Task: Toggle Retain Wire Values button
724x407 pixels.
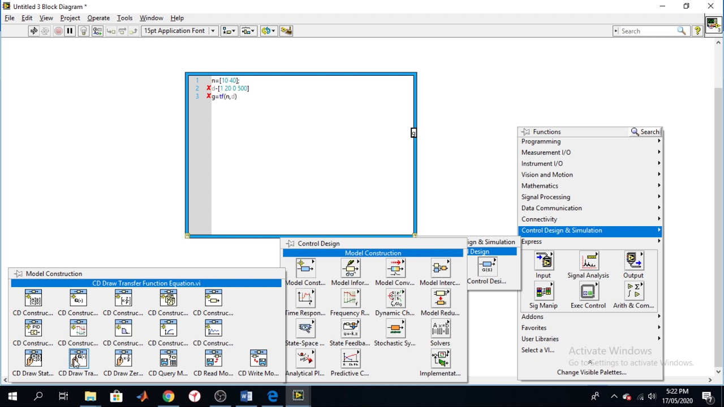Action: click(97, 31)
